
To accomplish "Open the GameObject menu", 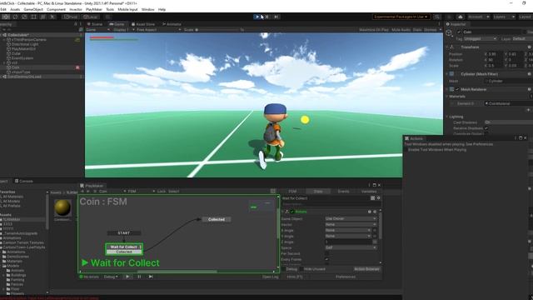I will (33, 9).
